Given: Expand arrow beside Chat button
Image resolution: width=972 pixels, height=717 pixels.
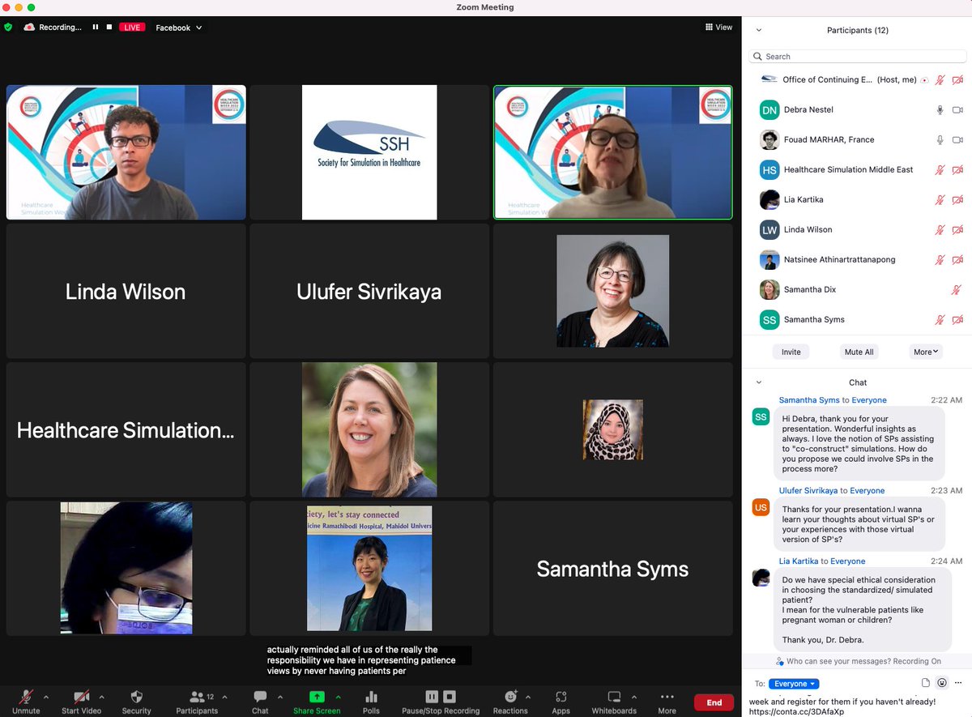Looking at the screenshot, I should [x=280, y=697].
